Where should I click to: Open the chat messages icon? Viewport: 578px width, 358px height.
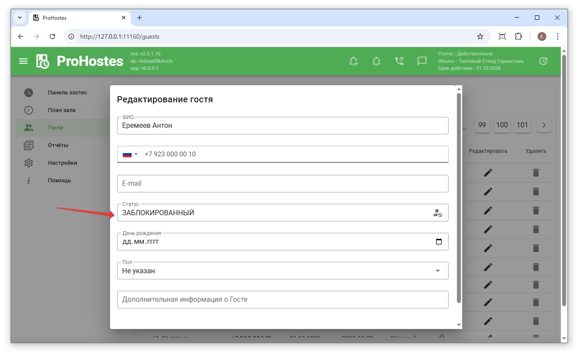[422, 61]
